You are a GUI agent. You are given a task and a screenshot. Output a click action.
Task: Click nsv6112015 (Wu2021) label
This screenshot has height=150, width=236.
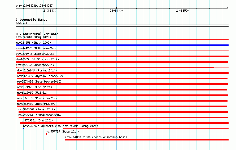[32, 93]
